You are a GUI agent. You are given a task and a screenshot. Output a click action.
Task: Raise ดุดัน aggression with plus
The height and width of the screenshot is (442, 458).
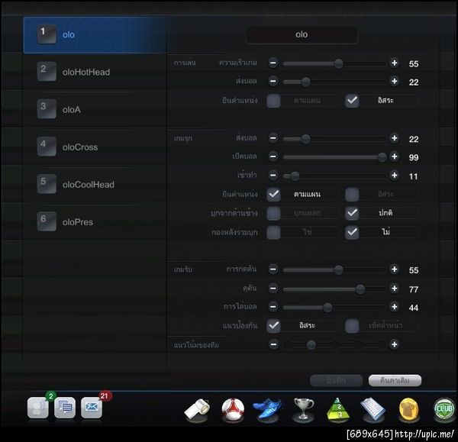(x=395, y=289)
